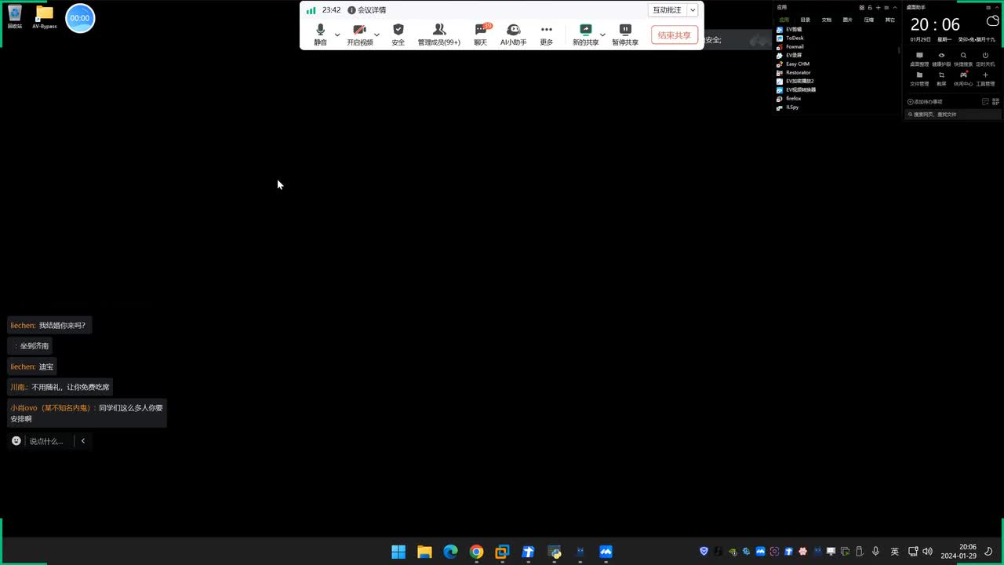This screenshot has height=565, width=1004.
Task: Pause sharing with 暂停共享
Action: (x=625, y=35)
